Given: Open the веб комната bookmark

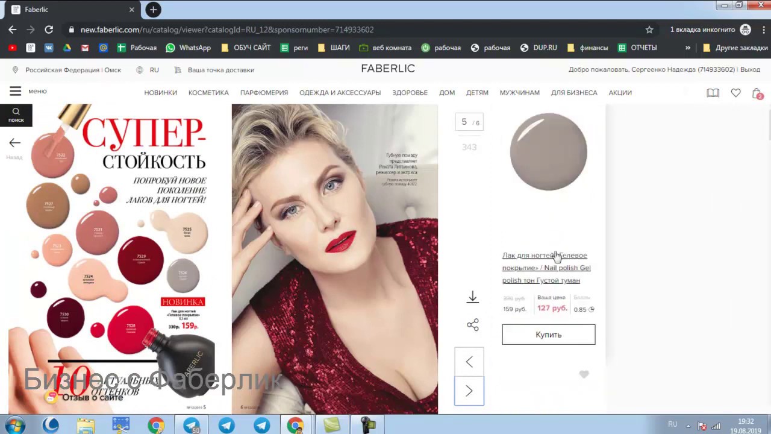Looking at the screenshot, I should pos(385,48).
